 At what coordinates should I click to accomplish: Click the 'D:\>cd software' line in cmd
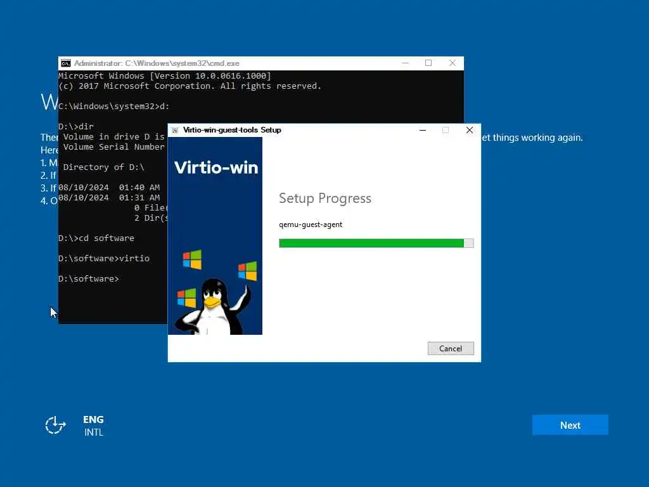coord(96,238)
